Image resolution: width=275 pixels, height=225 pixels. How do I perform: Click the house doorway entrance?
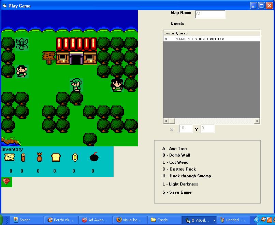(76, 59)
